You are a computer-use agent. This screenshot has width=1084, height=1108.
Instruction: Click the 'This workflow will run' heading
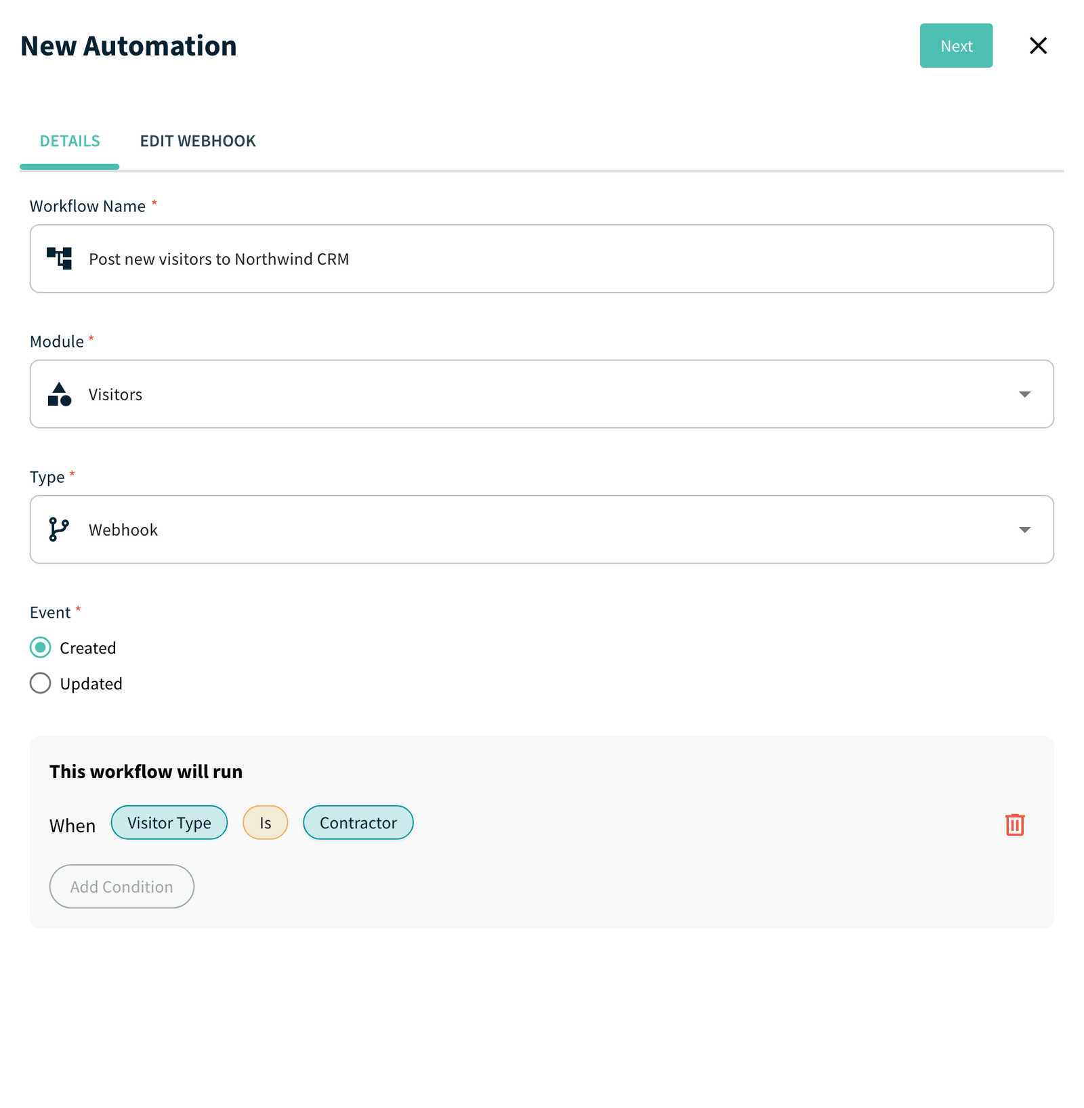146,771
